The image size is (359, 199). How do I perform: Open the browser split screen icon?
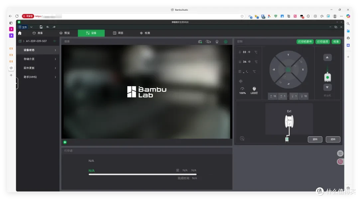point(315,16)
